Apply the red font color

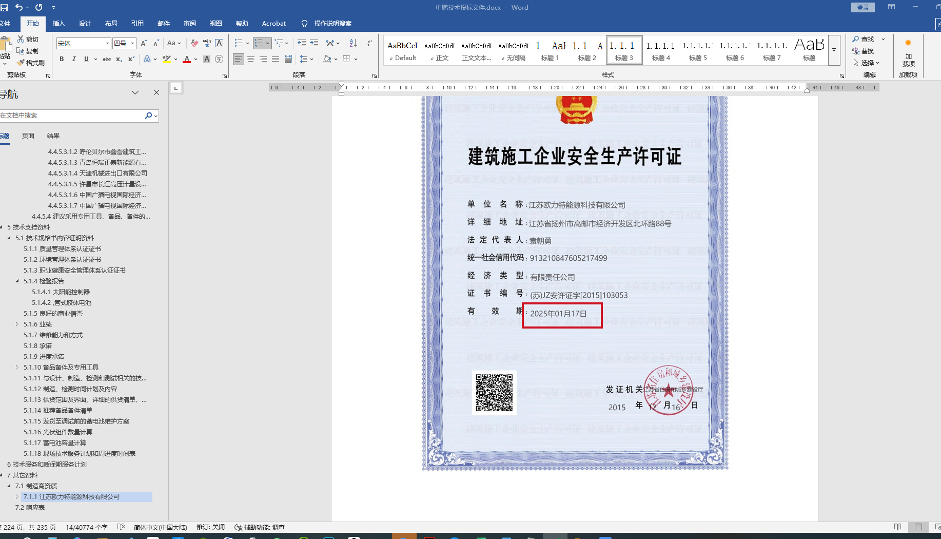tap(187, 59)
